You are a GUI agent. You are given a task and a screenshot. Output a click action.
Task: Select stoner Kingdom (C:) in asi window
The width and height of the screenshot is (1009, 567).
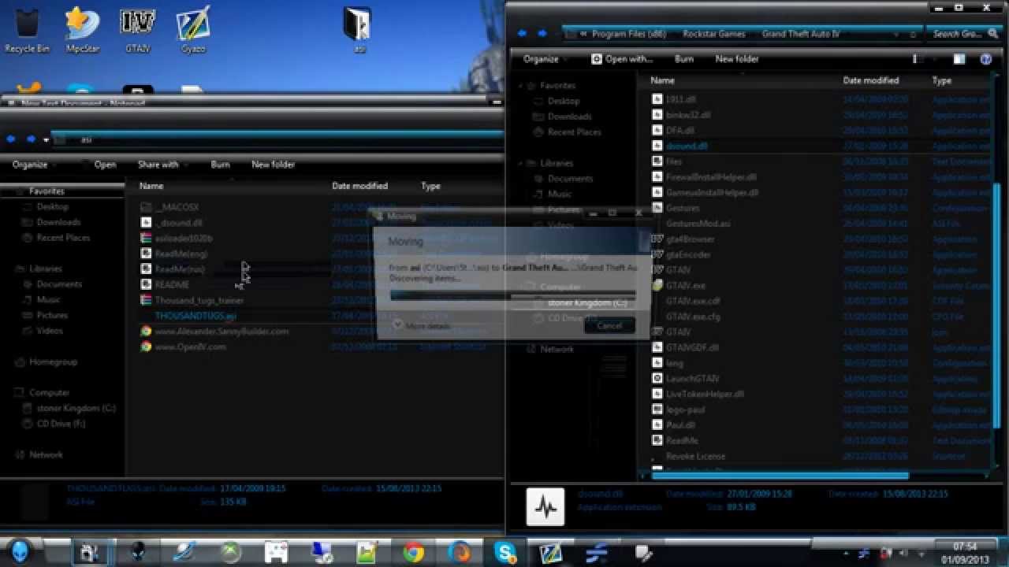click(76, 408)
